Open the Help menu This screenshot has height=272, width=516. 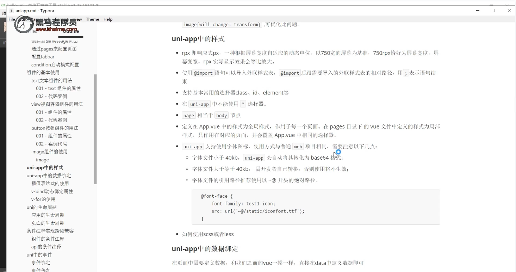coord(108,19)
